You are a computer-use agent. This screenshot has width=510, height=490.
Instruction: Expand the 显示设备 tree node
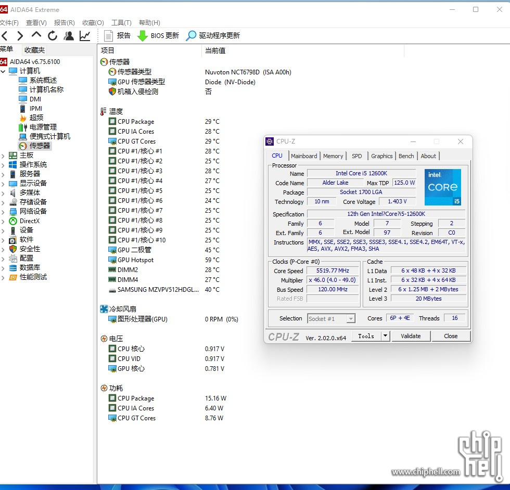tap(3, 184)
